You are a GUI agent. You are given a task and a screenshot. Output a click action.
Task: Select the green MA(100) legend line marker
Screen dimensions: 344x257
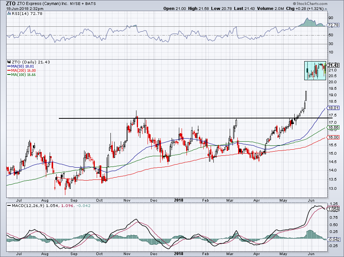[9, 75]
